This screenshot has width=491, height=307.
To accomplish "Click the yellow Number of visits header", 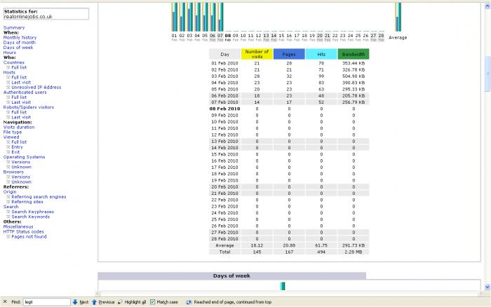I will (257, 54).
